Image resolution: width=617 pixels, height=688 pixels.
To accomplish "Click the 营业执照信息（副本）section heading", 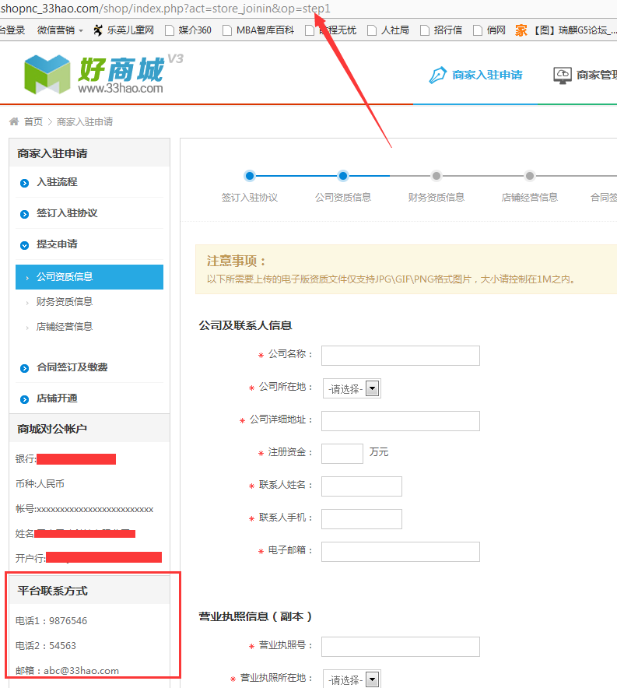I will pyautogui.click(x=255, y=616).
